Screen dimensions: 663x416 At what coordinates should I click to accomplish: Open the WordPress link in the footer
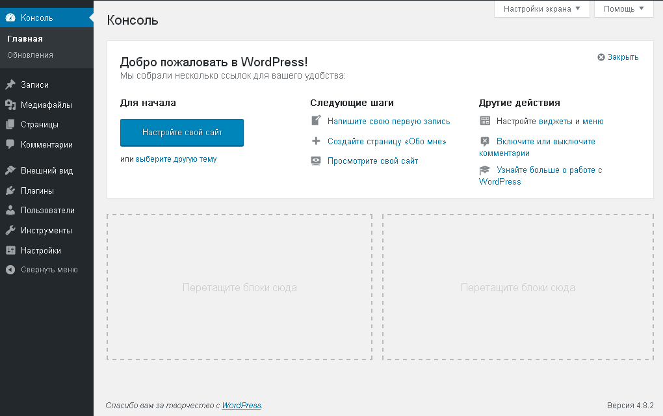241,406
